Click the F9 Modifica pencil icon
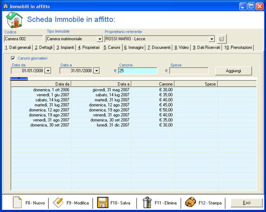 point(58,202)
